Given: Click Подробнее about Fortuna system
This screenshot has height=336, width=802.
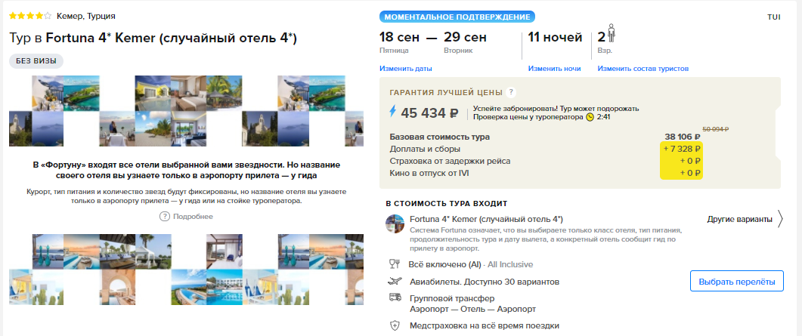Looking at the screenshot, I should tap(193, 217).
